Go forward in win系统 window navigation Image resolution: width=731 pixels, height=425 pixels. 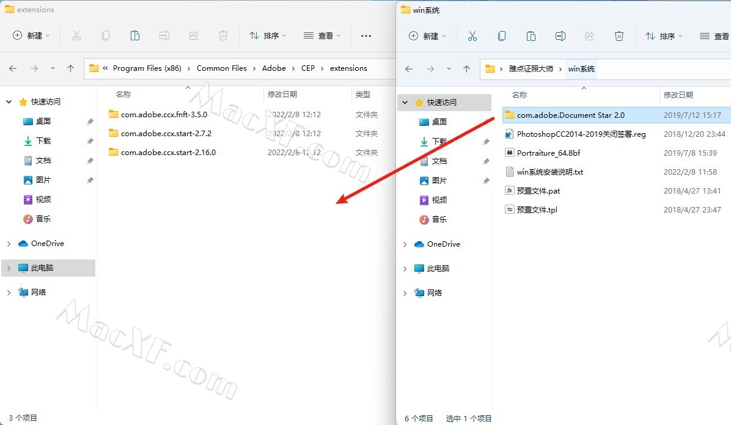tap(430, 69)
